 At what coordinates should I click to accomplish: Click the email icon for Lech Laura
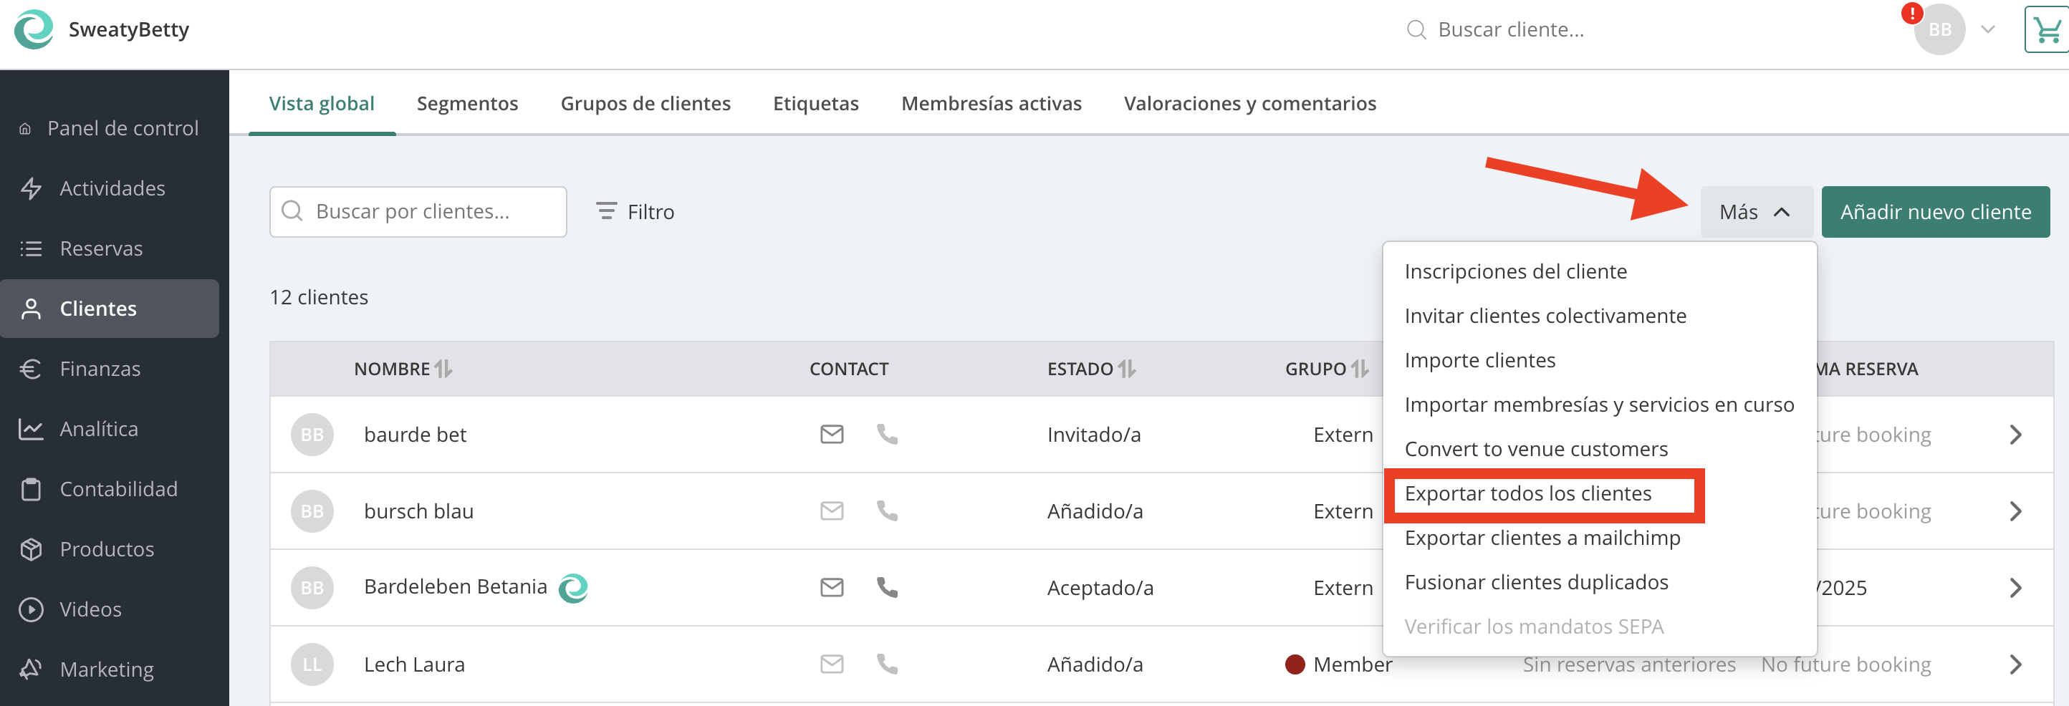831,664
